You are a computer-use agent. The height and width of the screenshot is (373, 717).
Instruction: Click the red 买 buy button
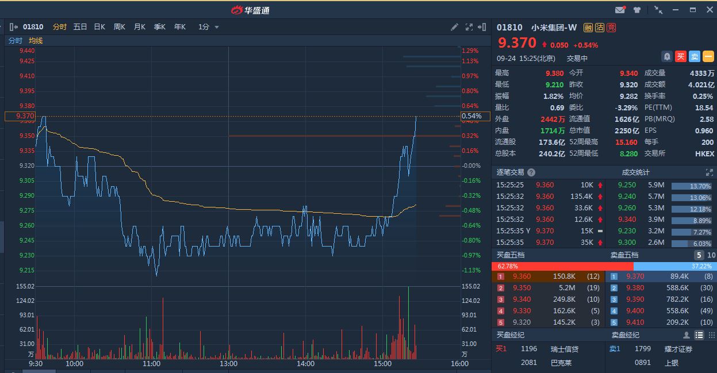pyautogui.click(x=681, y=56)
